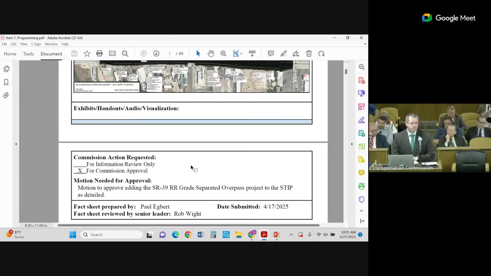491x276 pixels.
Task: Select the Hand pan tool
Action: point(211,53)
